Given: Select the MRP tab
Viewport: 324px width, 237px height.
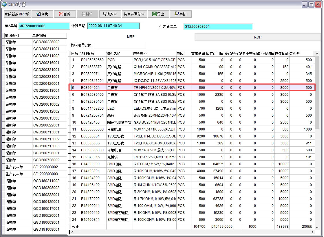Looking at the screenshot, I should [x=131, y=37].
